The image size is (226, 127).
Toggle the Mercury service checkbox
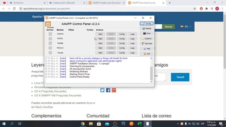[50, 48]
